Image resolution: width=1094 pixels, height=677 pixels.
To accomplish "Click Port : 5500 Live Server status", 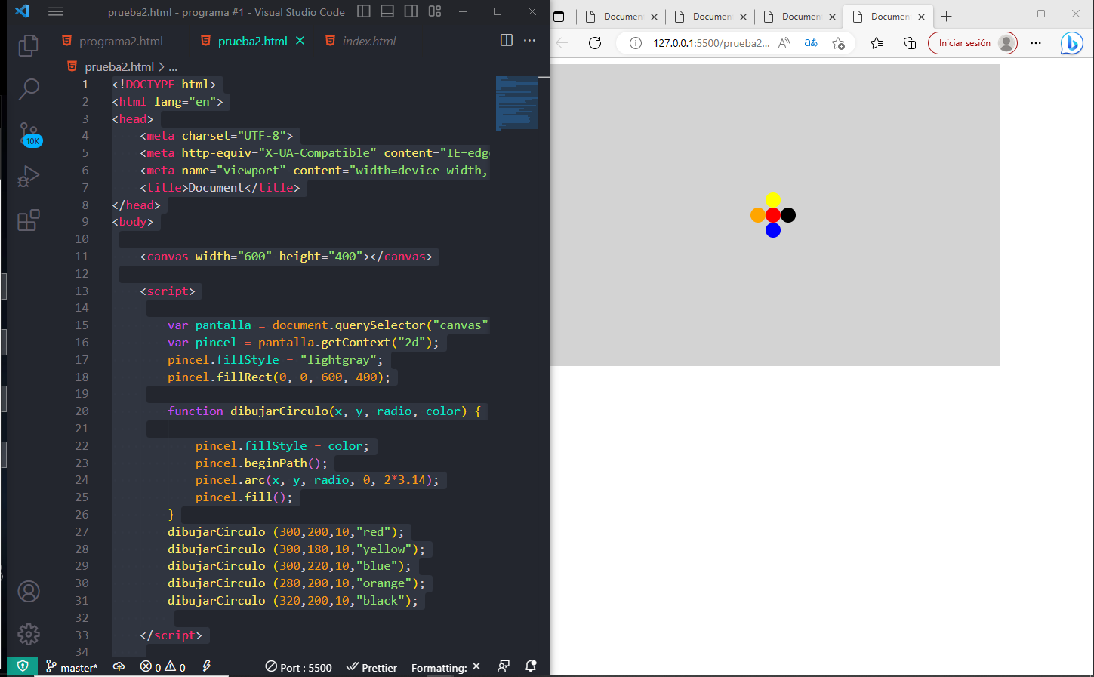I will (x=298, y=667).
